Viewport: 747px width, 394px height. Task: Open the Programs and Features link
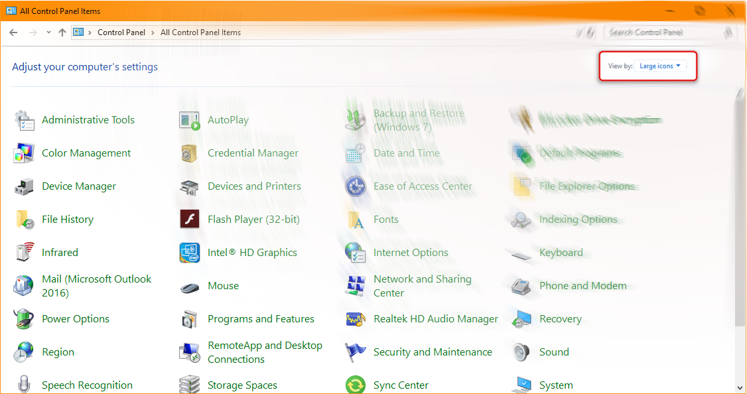click(261, 319)
